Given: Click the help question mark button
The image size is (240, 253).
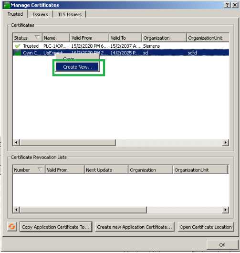Looking at the screenshot, I should (x=227, y=5).
